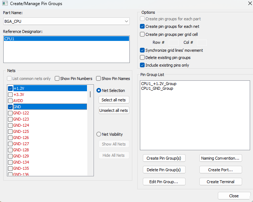
Task: Enable Show Pin Names checkbox
Action: click(x=99, y=79)
